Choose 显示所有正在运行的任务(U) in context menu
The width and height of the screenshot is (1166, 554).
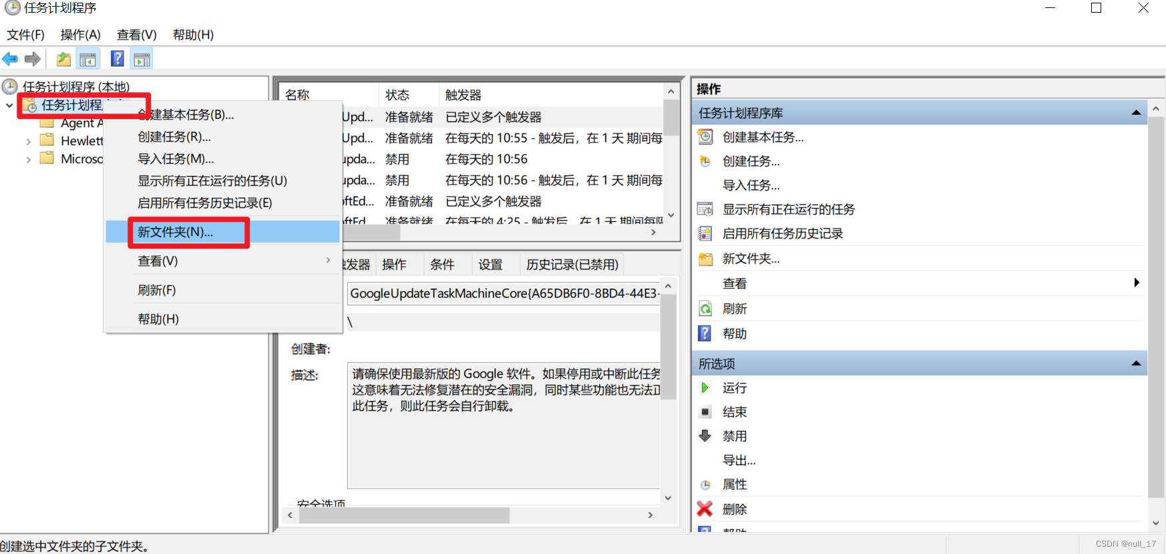222,180
